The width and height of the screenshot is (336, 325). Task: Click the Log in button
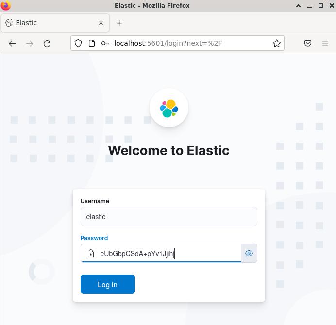(x=108, y=284)
